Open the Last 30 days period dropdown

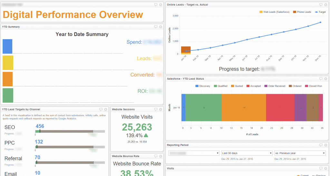pyautogui.click(x=247, y=153)
